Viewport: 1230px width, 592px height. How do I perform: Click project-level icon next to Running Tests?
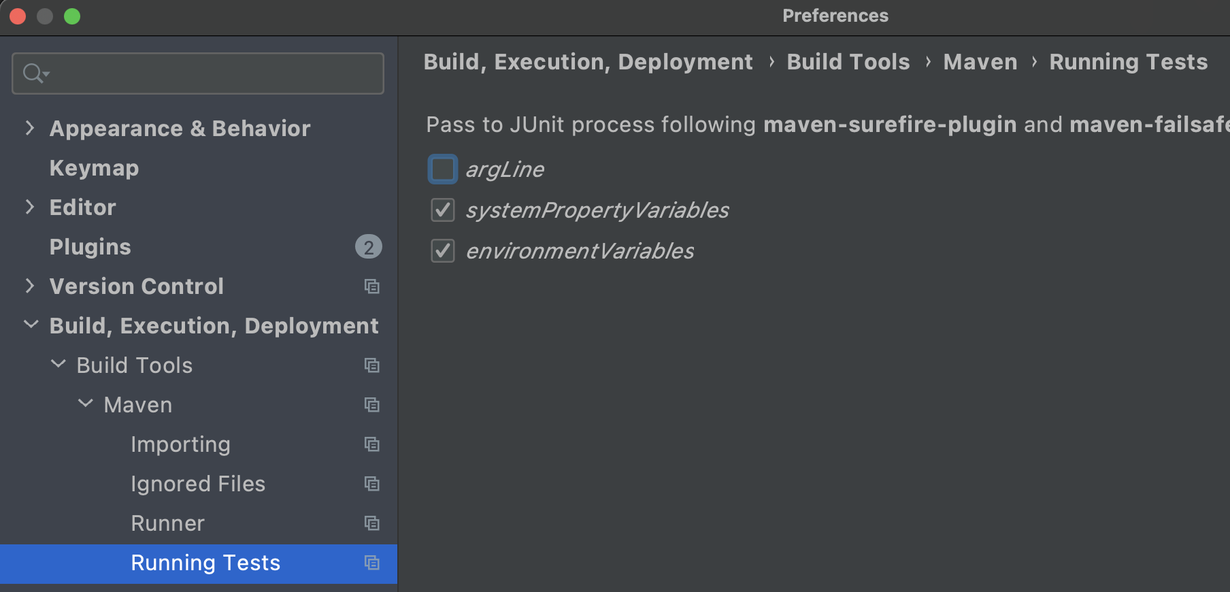pos(371,563)
